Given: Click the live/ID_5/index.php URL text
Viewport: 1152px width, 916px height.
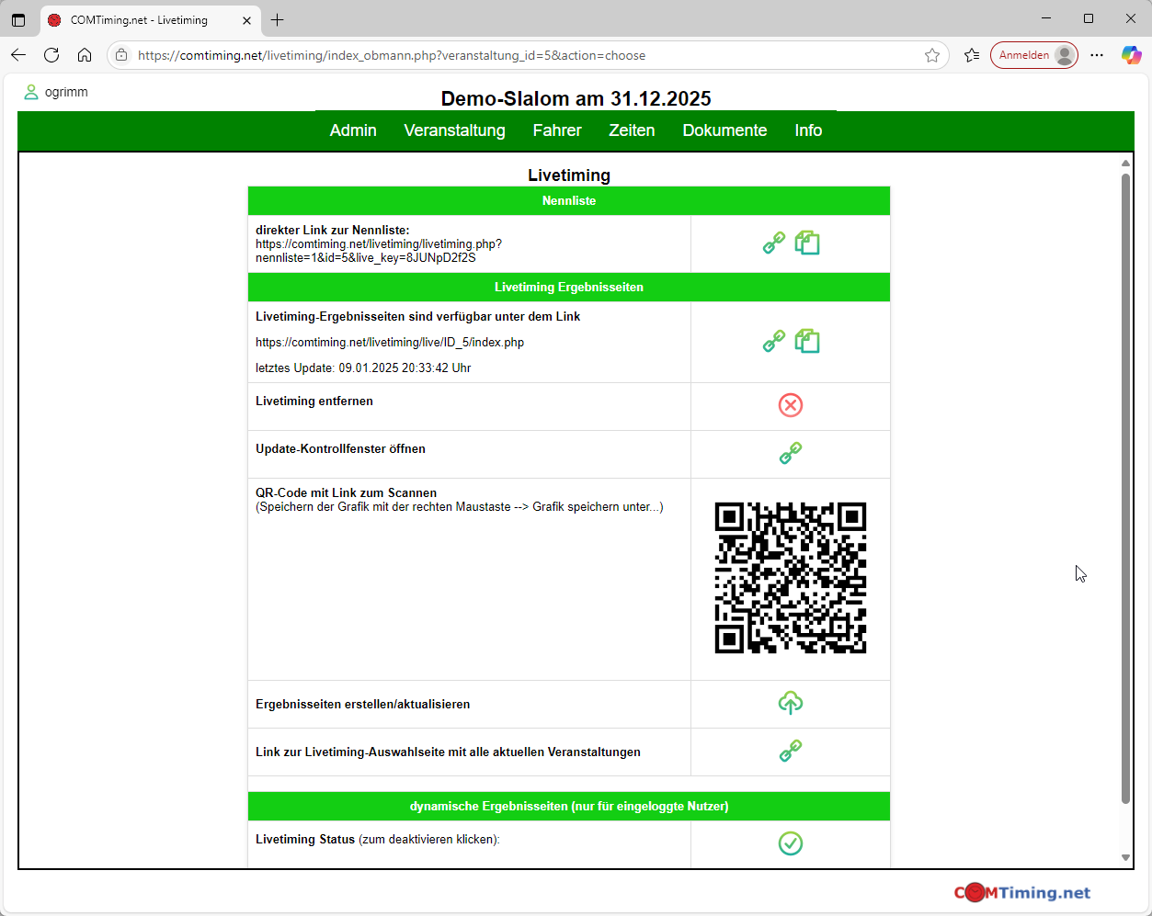Looking at the screenshot, I should [x=390, y=342].
